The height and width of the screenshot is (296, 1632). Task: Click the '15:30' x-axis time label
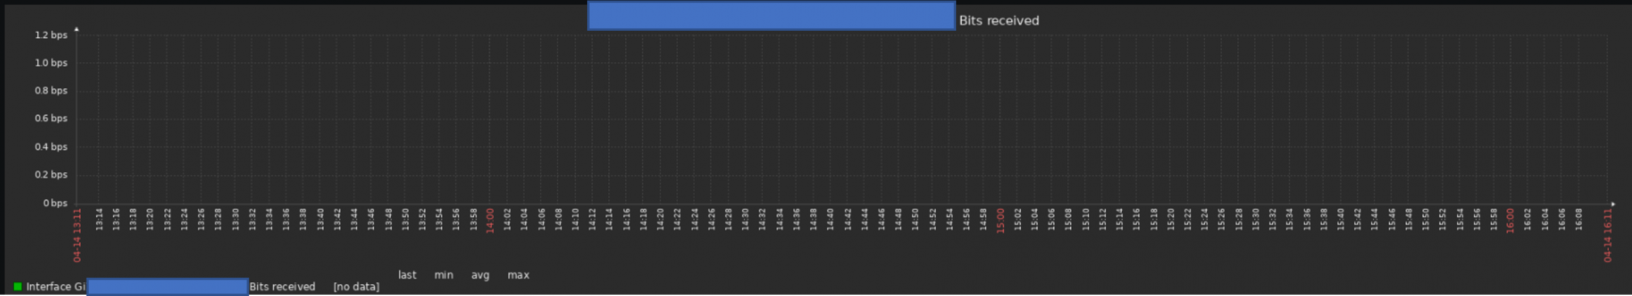pyautogui.click(x=1255, y=219)
